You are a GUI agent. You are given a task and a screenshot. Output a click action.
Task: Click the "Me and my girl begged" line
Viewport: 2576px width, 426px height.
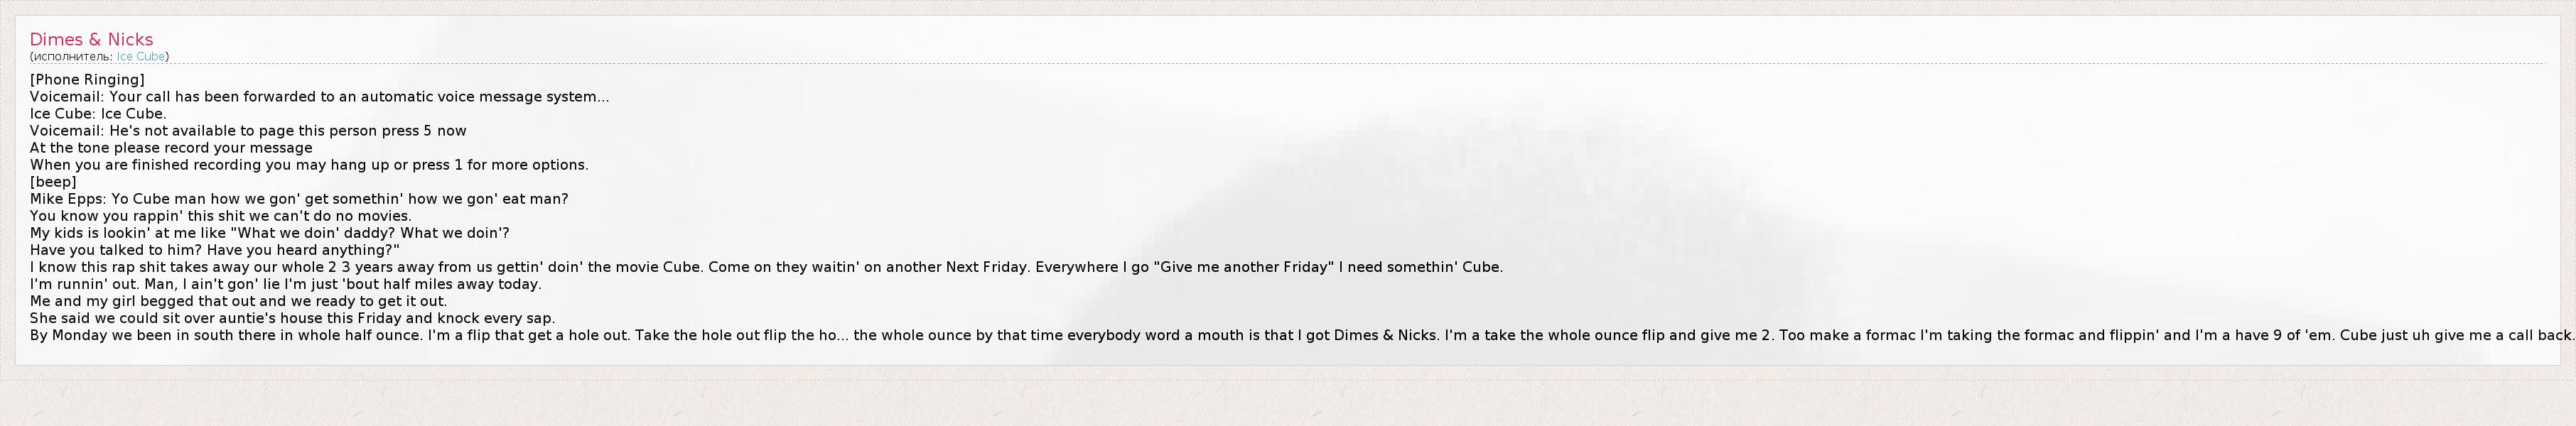pos(238,301)
